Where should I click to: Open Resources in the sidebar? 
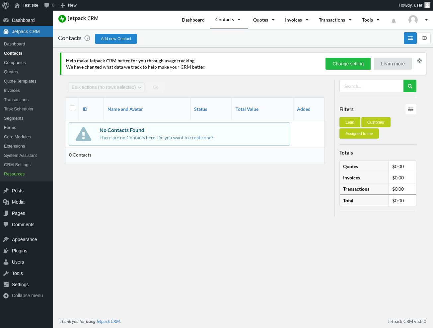click(x=14, y=174)
